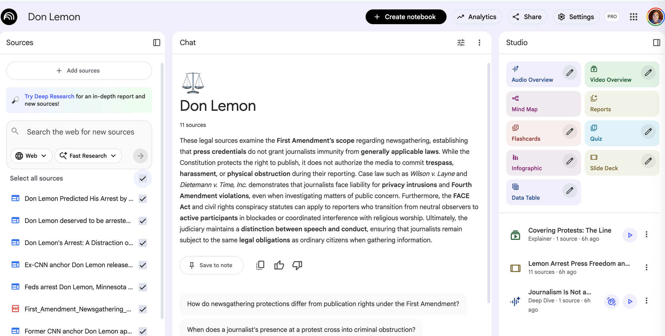Play the Covering Protests explainer video
665x336 pixels.
pyautogui.click(x=630, y=235)
